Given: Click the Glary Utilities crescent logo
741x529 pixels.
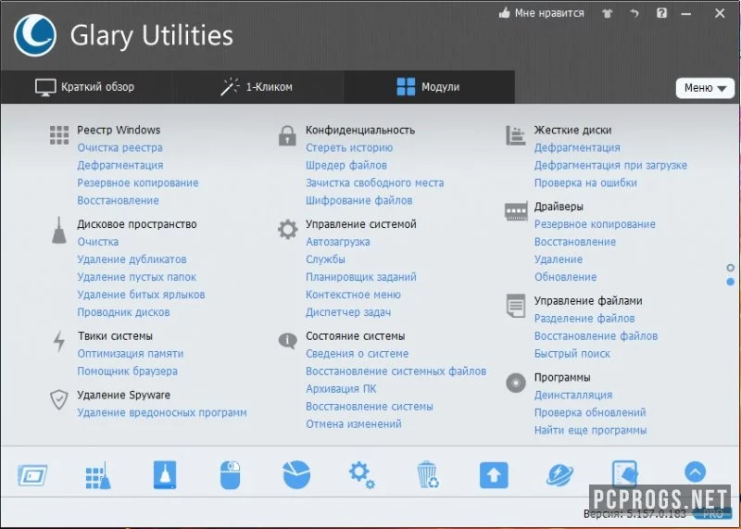Looking at the screenshot, I should tap(35, 35).
